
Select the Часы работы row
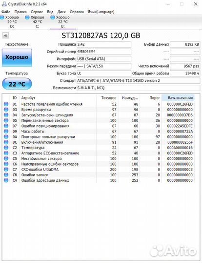(99, 131)
